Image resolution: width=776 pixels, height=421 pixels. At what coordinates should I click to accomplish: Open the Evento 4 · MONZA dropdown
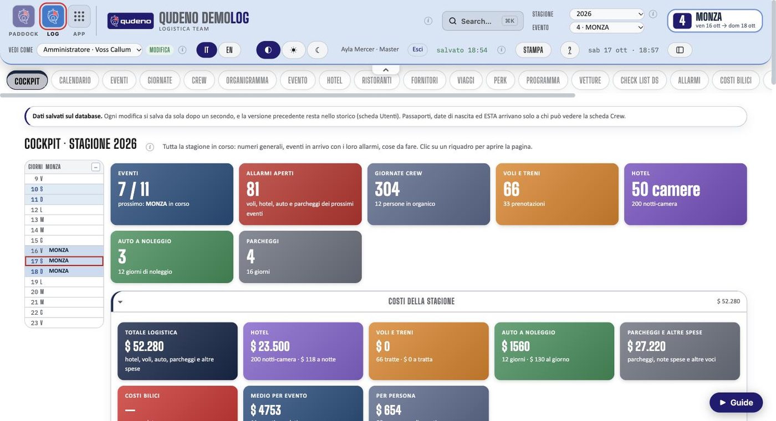tap(607, 27)
